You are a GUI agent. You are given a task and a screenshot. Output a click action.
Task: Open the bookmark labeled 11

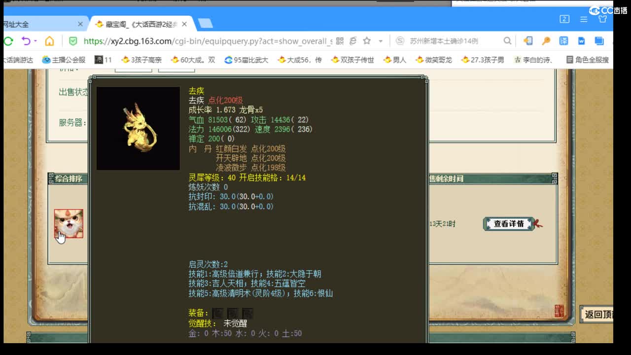103,60
